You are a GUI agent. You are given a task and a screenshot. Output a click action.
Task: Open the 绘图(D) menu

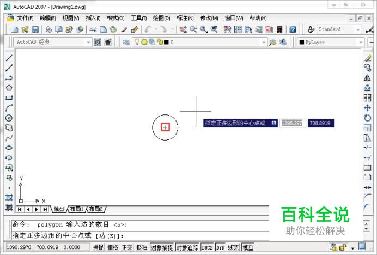tap(162, 18)
